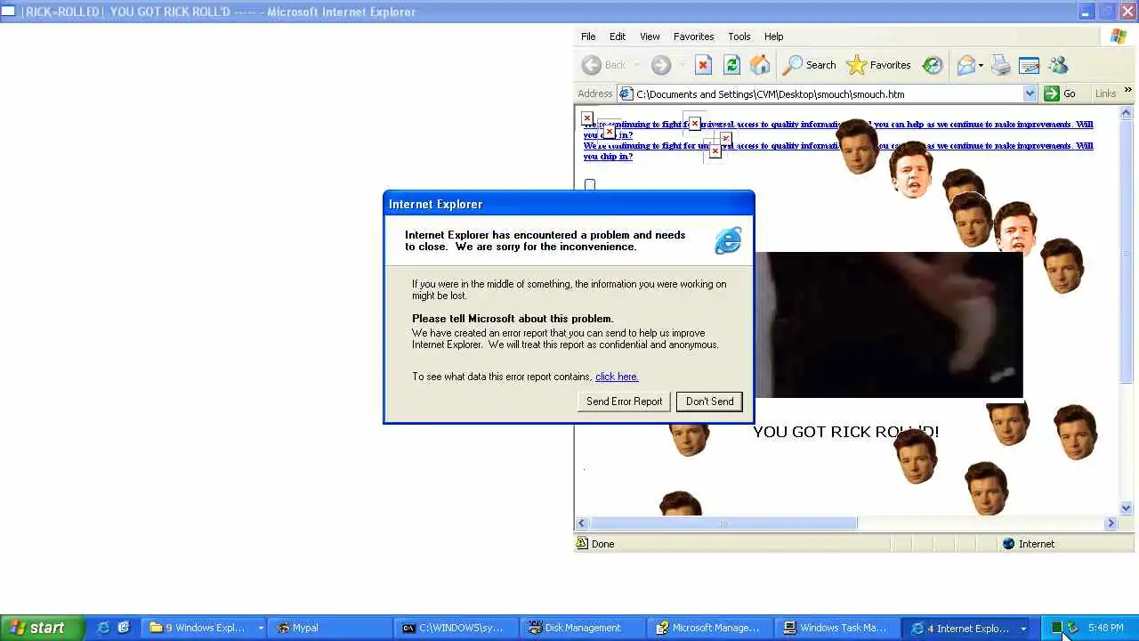Click the Send Error Report button

click(x=624, y=402)
